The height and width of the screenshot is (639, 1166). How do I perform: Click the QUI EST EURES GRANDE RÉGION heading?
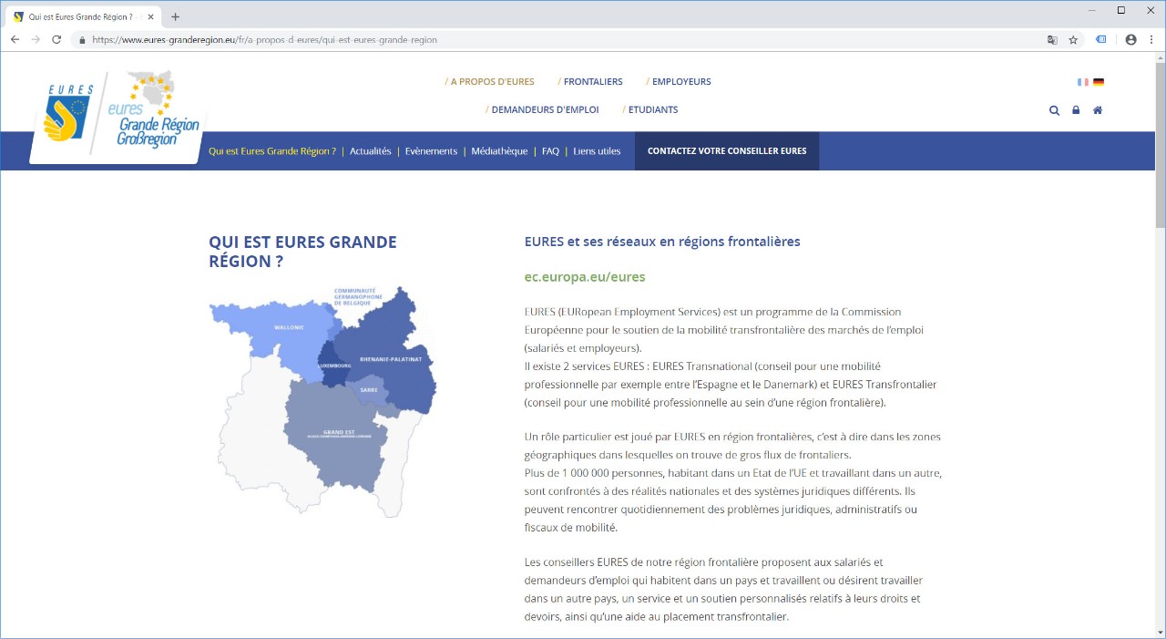[302, 252]
